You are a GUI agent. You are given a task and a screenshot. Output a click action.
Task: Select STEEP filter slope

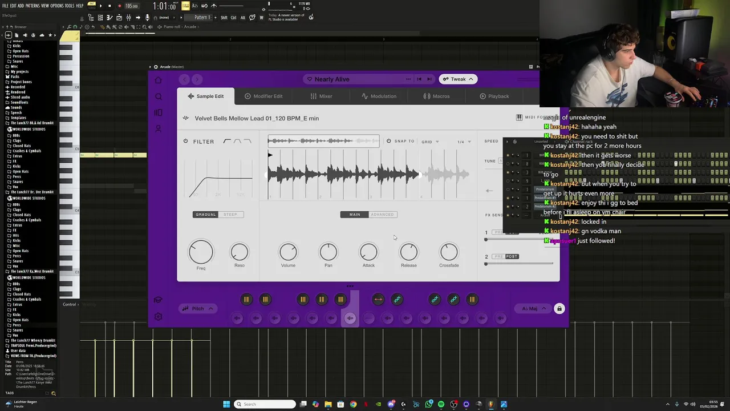pyautogui.click(x=230, y=215)
